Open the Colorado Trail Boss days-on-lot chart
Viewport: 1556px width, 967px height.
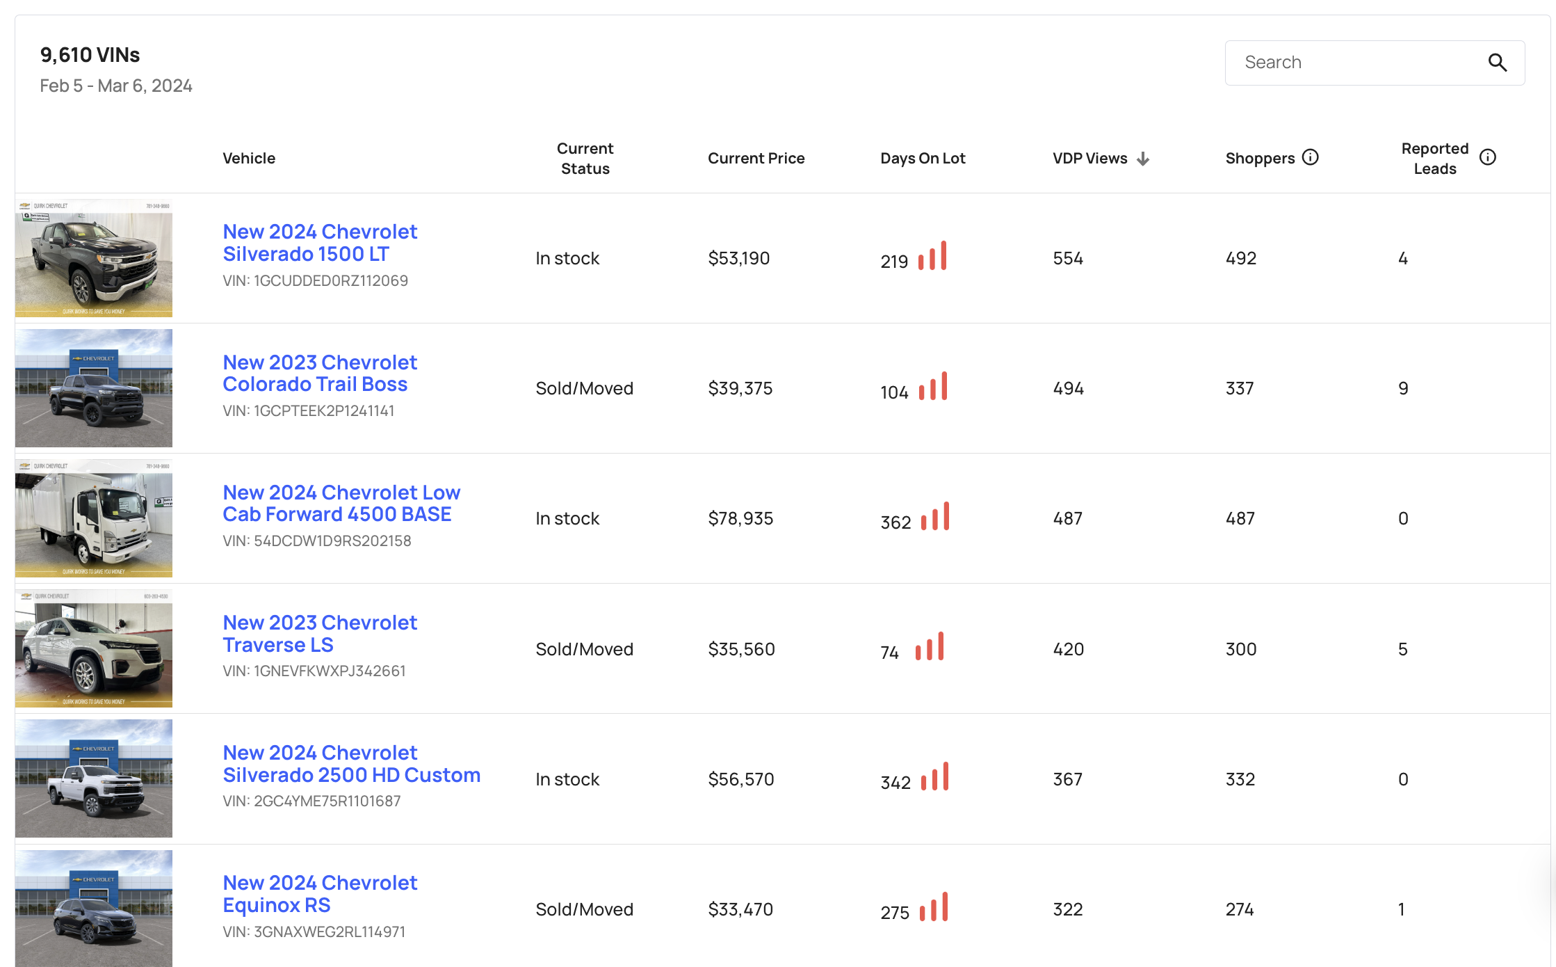pos(934,387)
